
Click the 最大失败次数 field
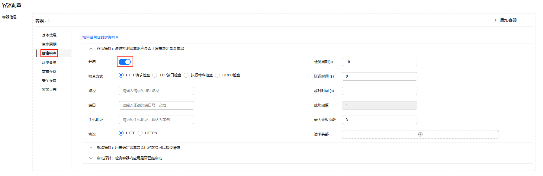(x=380, y=120)
